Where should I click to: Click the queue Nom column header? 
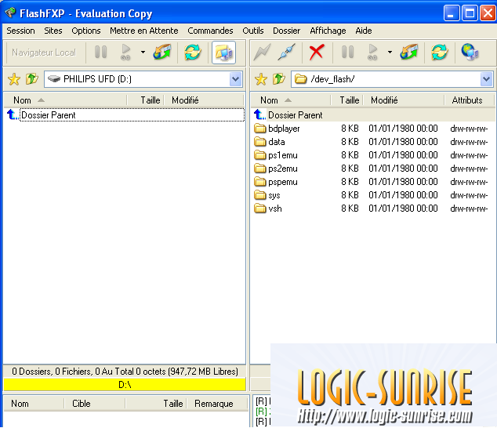pyautogui.click(x=34, y=404)
